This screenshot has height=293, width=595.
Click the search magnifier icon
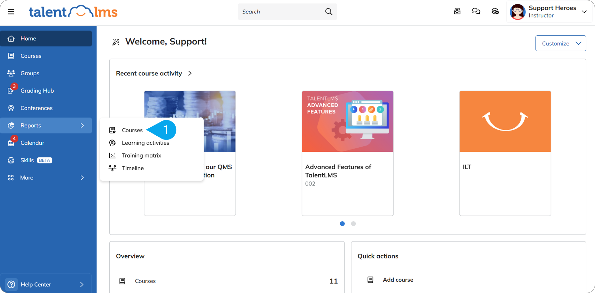click(x=329, y=12)
